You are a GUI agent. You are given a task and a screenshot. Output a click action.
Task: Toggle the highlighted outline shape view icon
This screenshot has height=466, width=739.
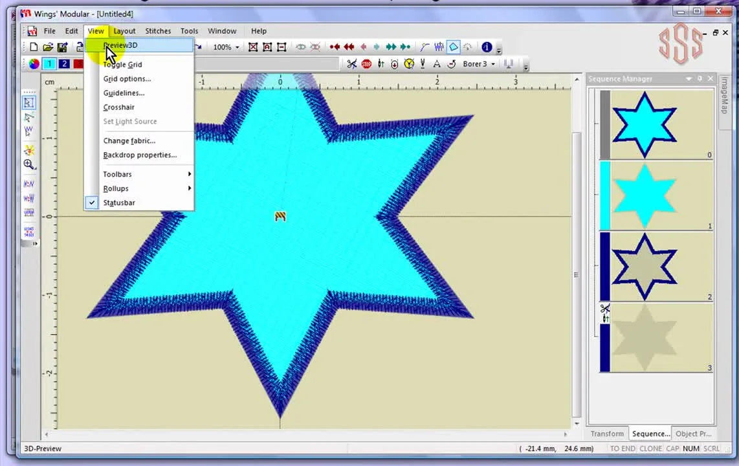click(454, 47)
